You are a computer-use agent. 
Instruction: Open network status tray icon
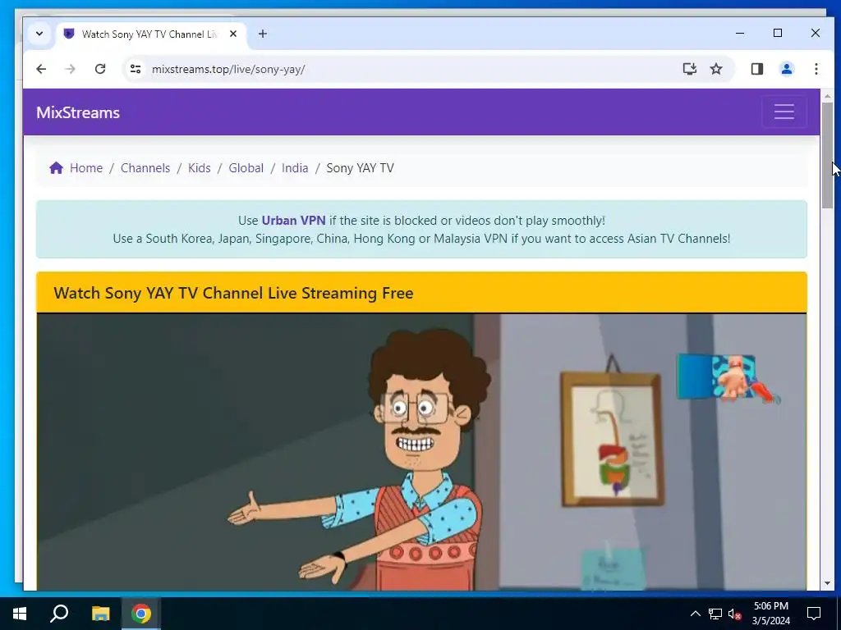click(715, 614)
